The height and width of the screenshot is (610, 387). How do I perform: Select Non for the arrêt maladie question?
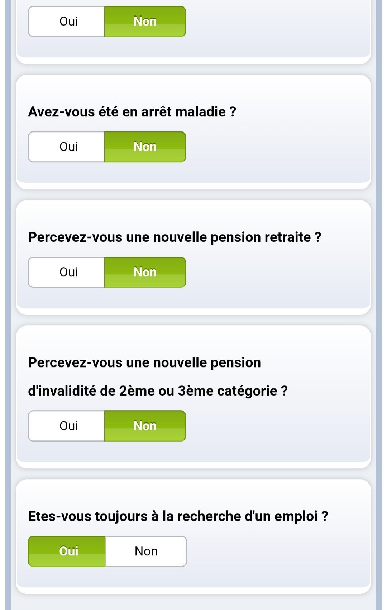[x=145, y=147]
